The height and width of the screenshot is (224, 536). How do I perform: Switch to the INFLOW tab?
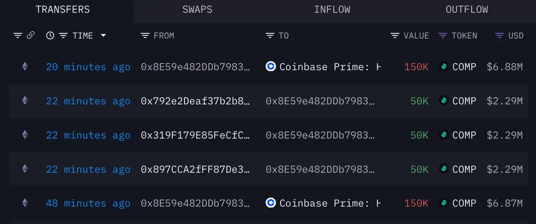pos(332,9)
